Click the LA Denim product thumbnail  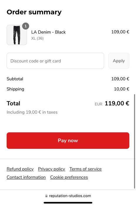pos(17,35)
